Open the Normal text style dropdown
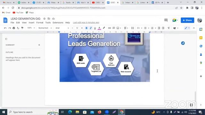This screenshot has height=115, width=205. point(45,28)
